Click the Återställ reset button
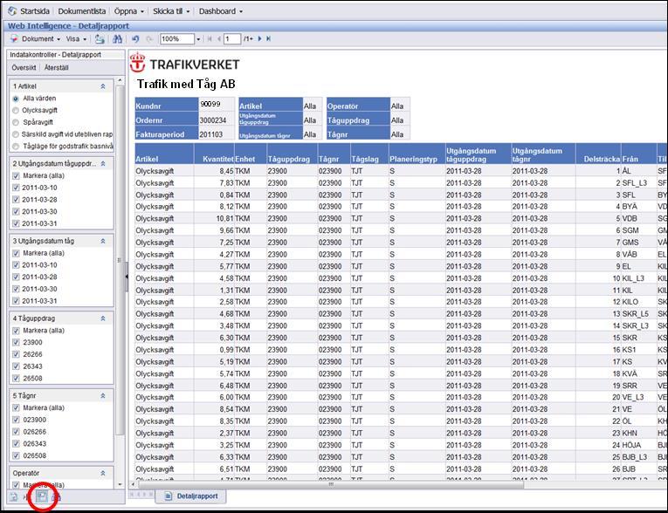Image resolution: width=668 pixels, height=513 pixels. (56, 68)
